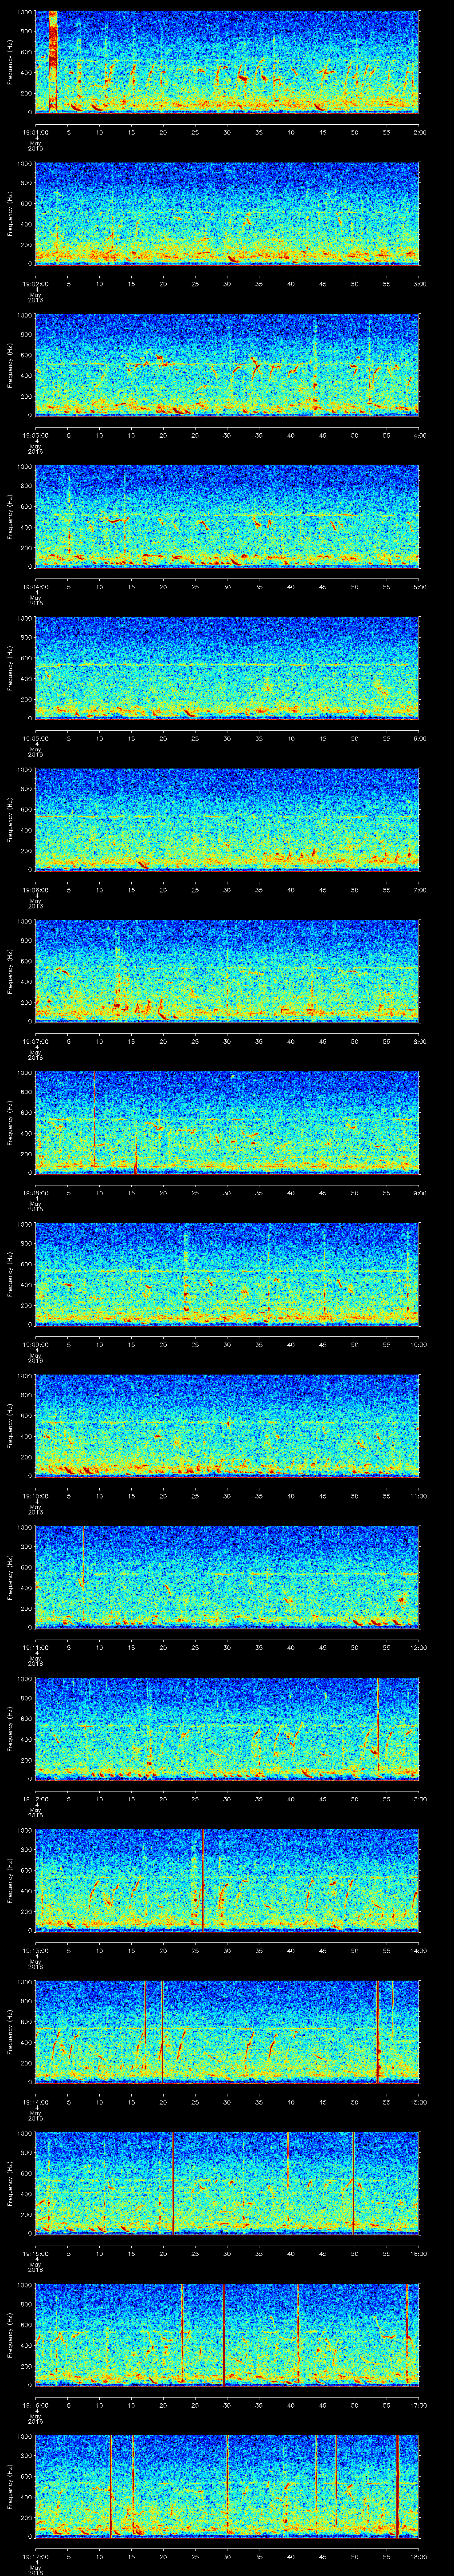The image size is (454, 2576).
Task: Select the spectrogram panel beginning at 19:05:00
Action: point(227,668)
